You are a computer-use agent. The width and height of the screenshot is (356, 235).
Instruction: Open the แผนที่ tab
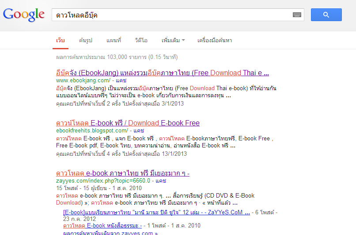pos(114,40)
